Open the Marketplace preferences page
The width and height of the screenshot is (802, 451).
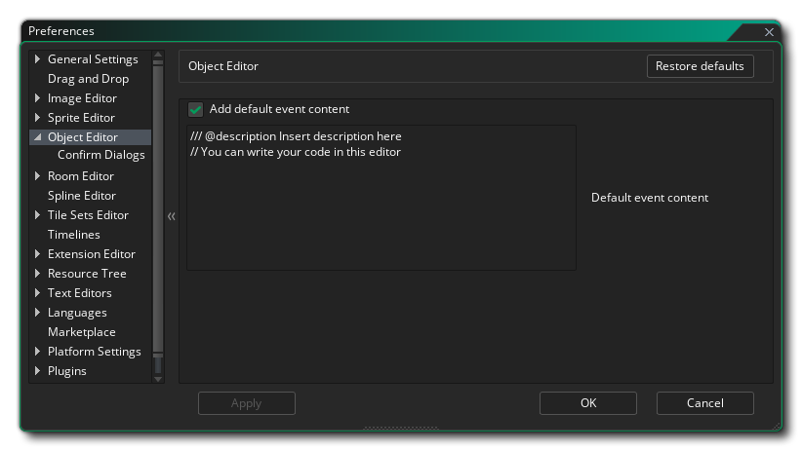pyautogui.click(x=81, y=332)
